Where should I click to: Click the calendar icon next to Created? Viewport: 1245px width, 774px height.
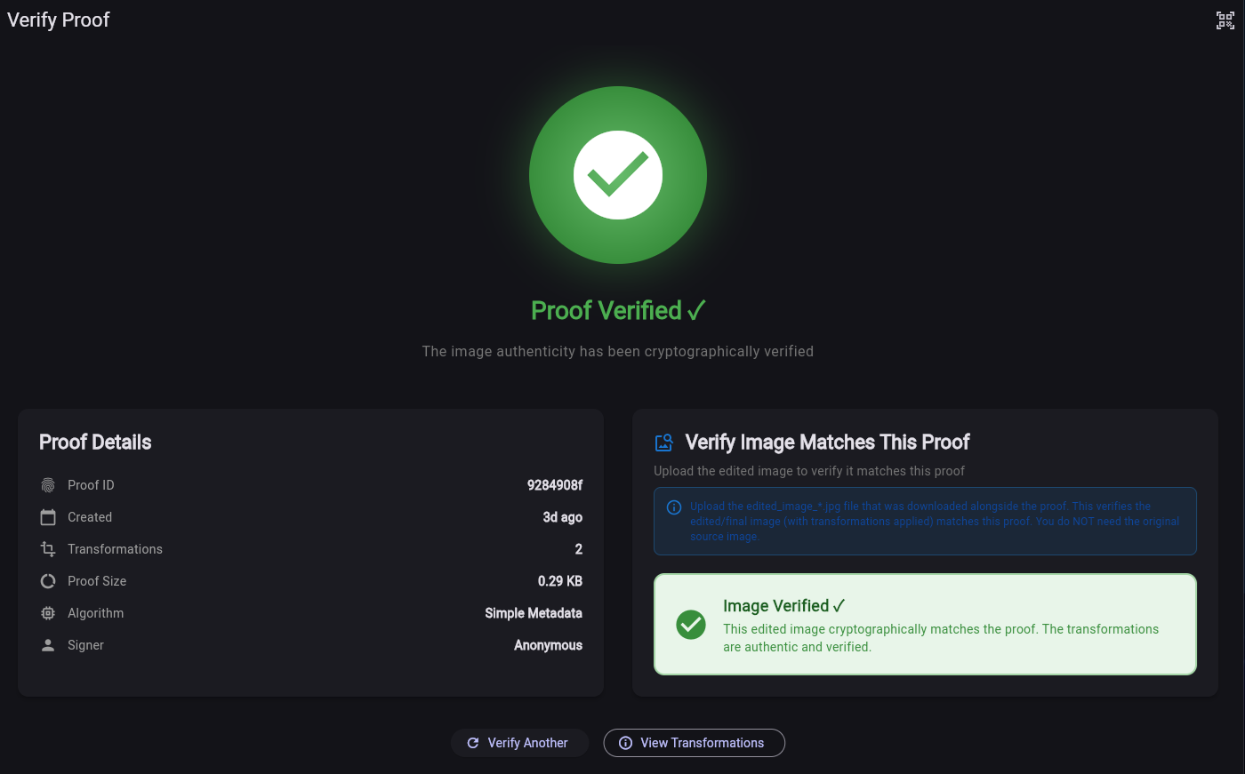[47, 517]
